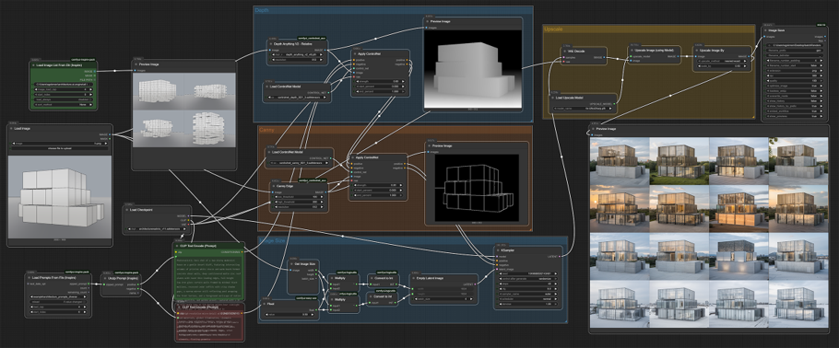Collapse the Get Image Size node
Viewport: 839px width, 348px height.
[291, 263]
